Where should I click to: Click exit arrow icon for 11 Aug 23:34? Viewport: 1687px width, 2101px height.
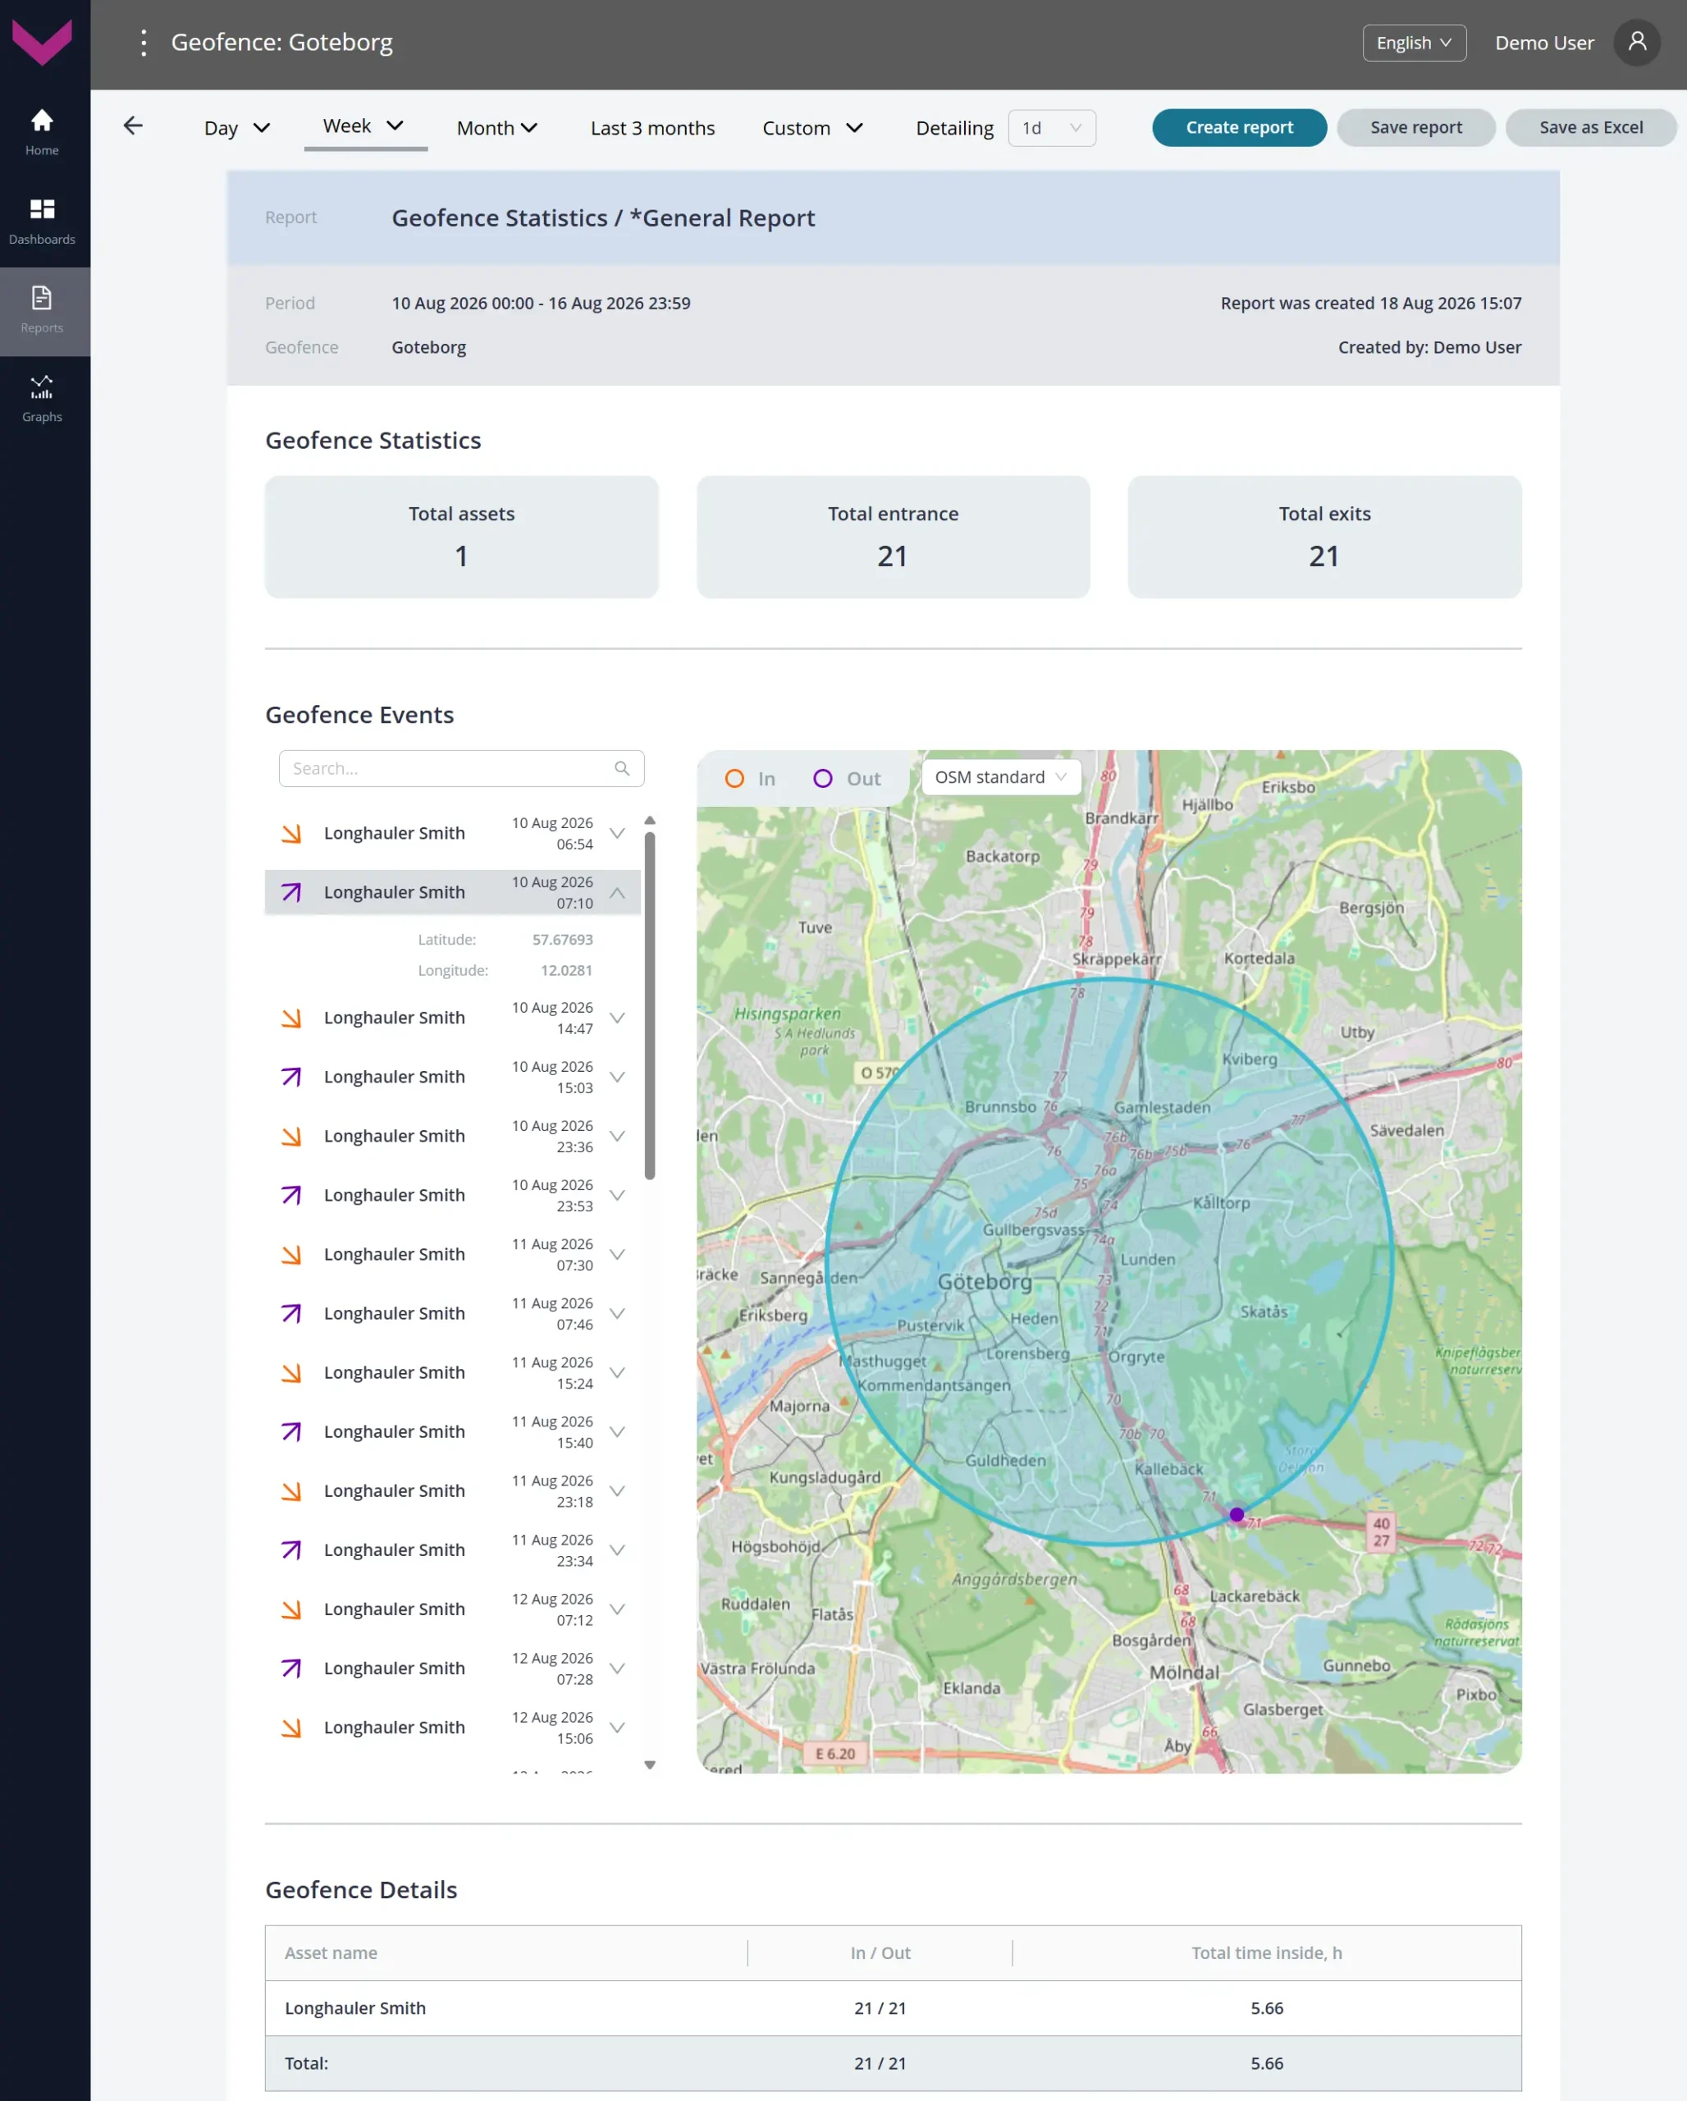(291, 1549)
